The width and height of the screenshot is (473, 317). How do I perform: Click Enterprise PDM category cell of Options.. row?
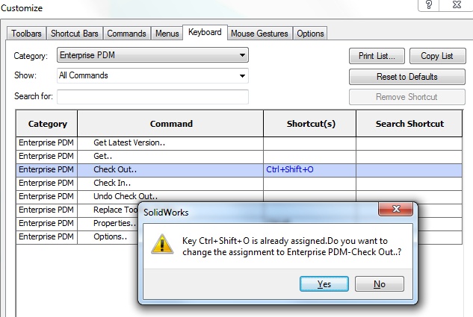[x=47, y=237]
